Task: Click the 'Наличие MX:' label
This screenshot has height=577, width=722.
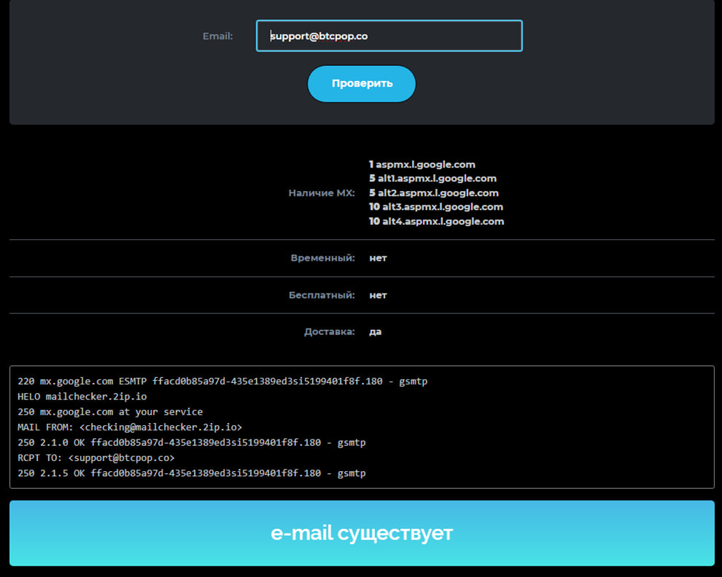Action: point(321,193)
